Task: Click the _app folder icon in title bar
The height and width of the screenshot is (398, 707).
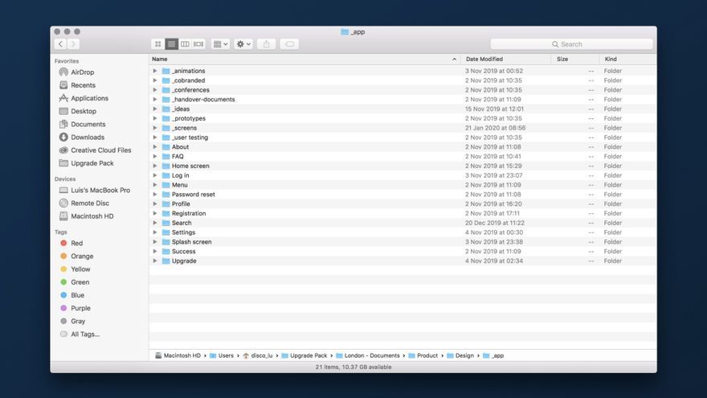Action: click(345, 31)
